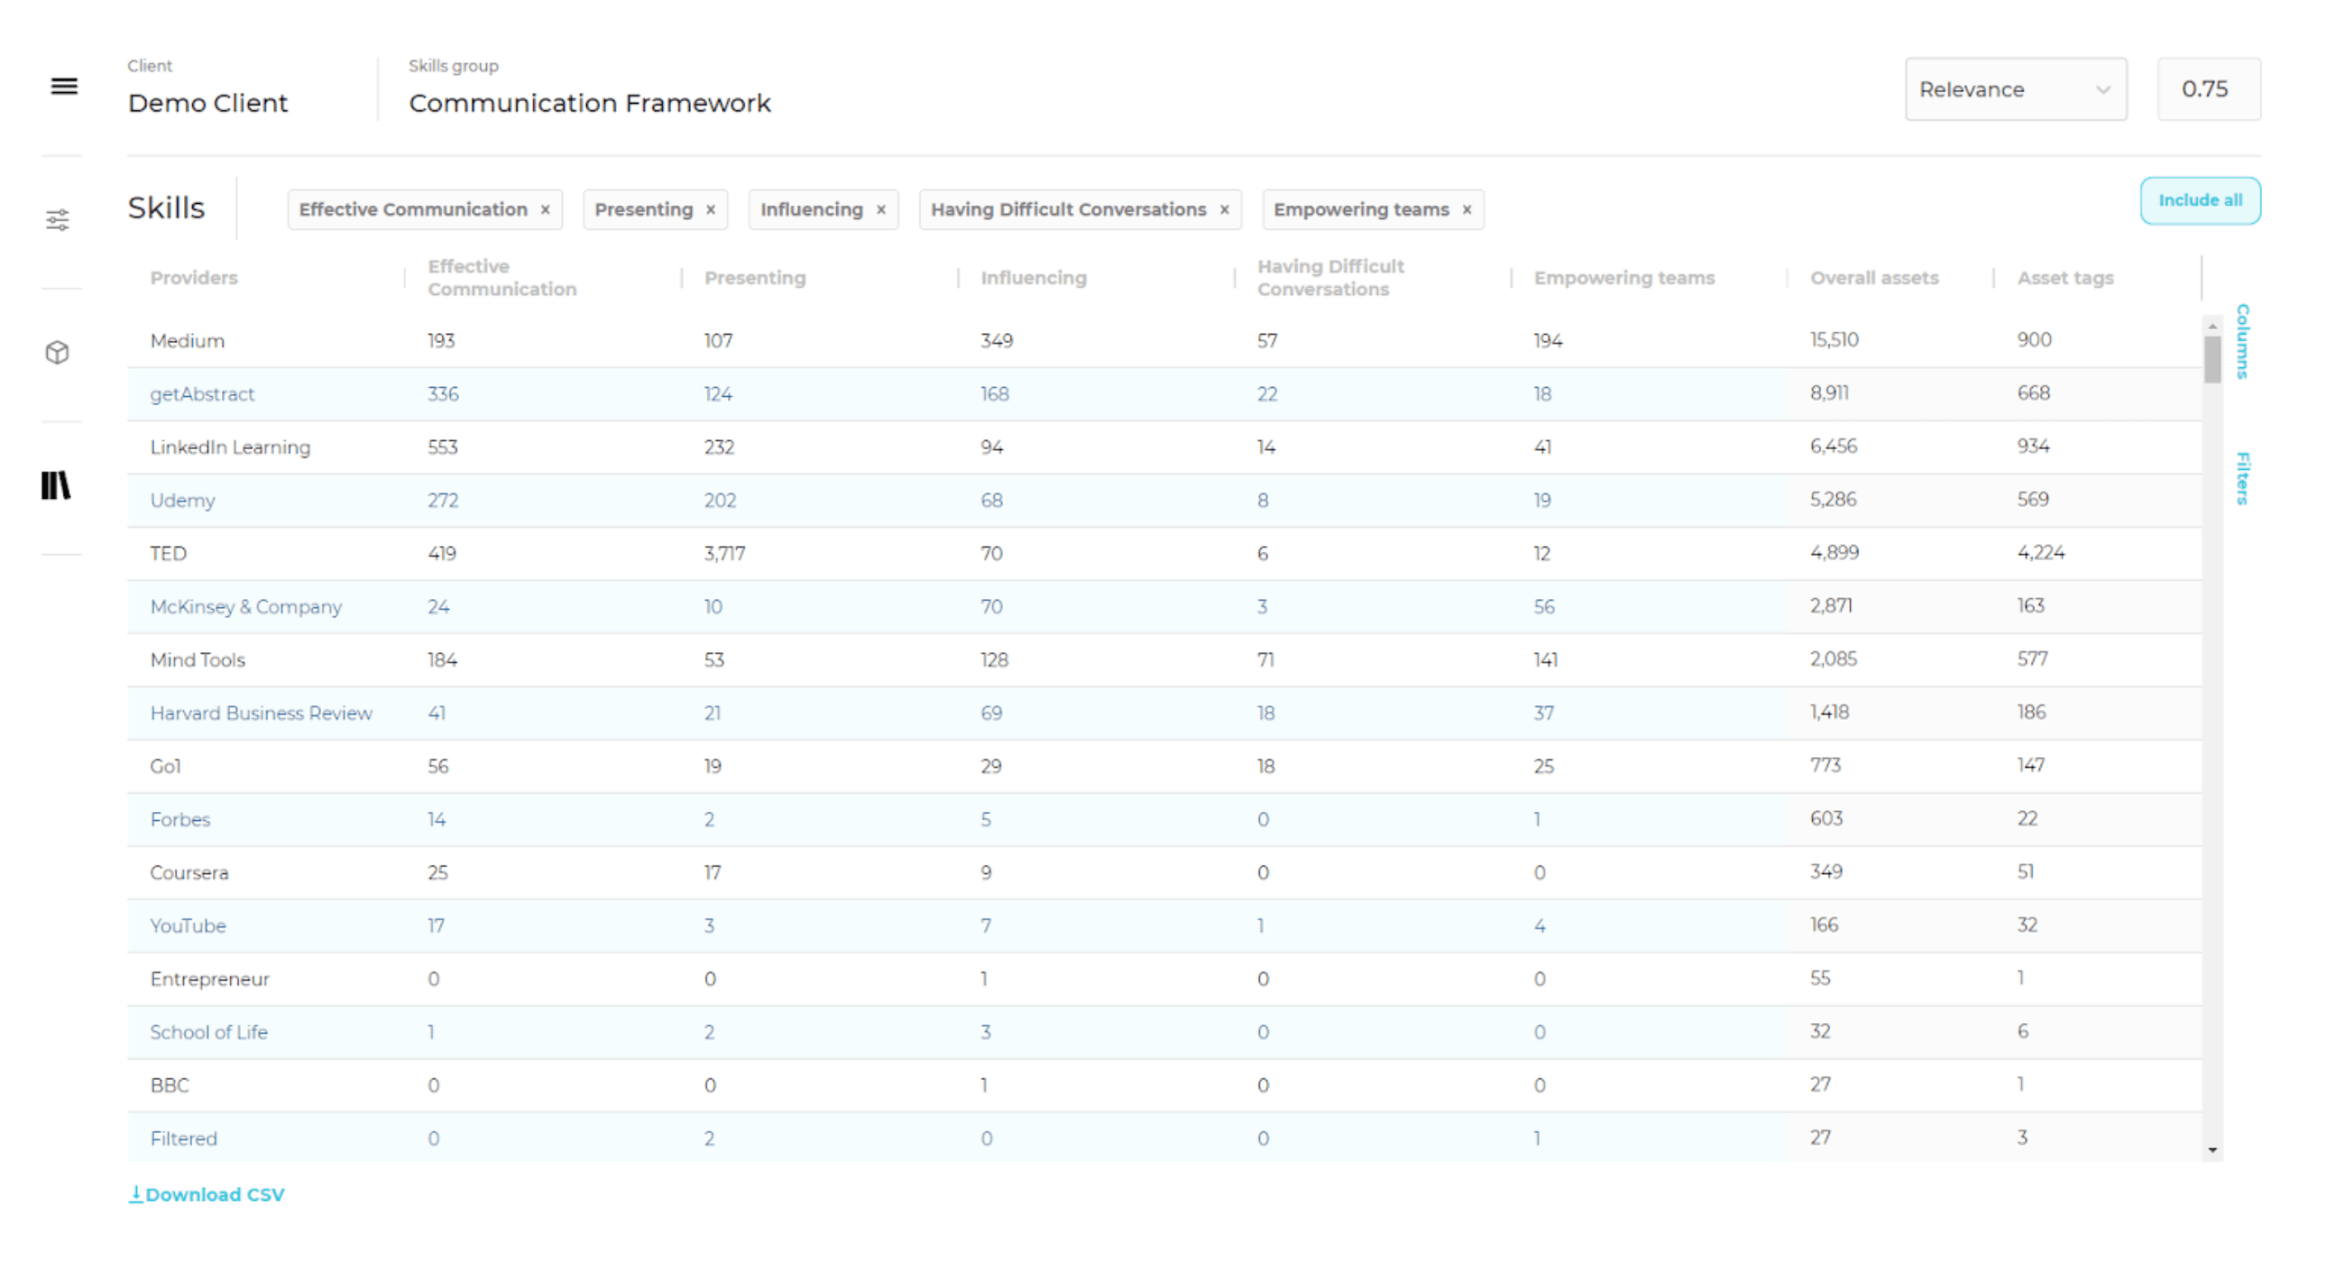This screenshot has height=1263, width=2336.
Task: Select the School of Life provider name
Action: click(x=208, y=1032)
